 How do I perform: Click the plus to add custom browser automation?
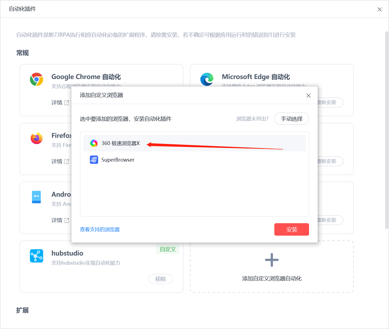272,260
